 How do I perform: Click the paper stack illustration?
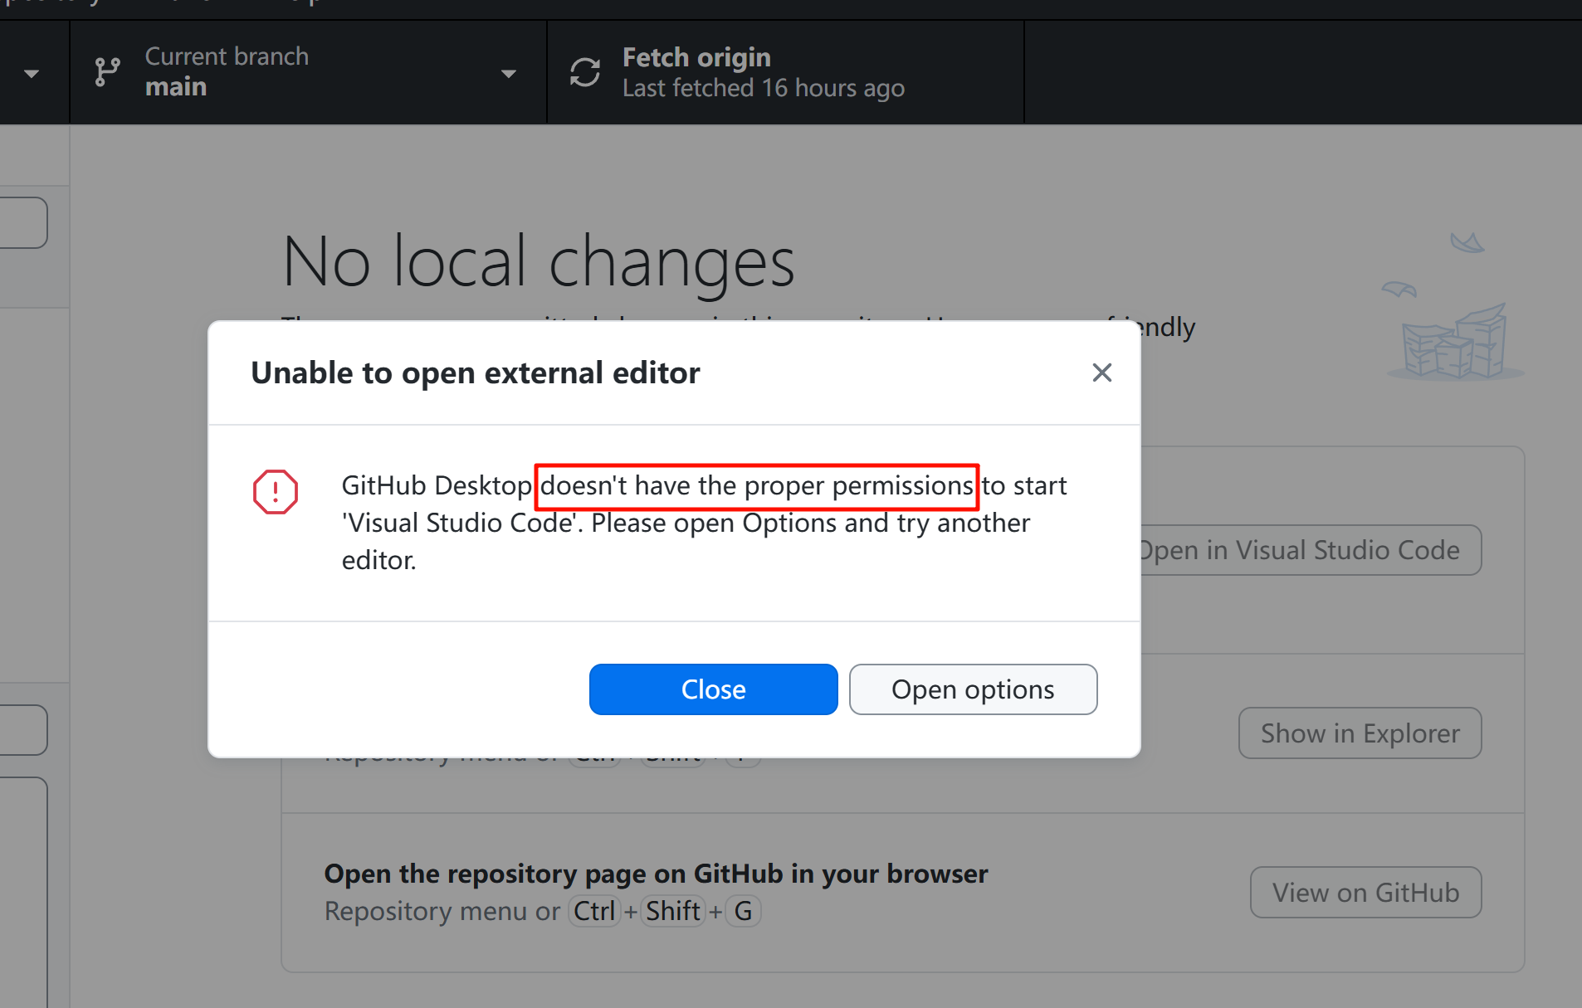click(x=1454, y=342)
